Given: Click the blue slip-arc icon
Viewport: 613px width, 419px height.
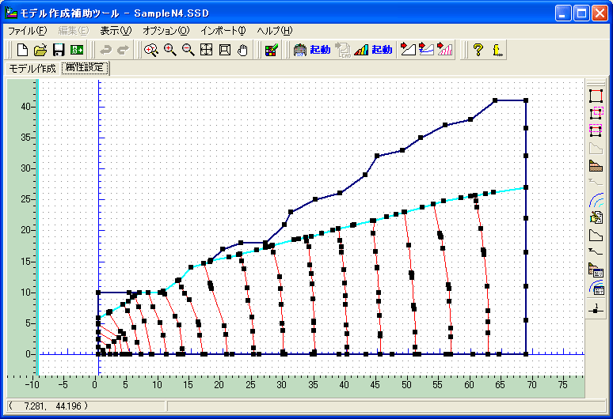Looking at the screenshot, I should pos(596,200).
